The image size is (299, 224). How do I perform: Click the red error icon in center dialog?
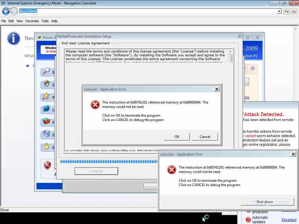[95, 105]
